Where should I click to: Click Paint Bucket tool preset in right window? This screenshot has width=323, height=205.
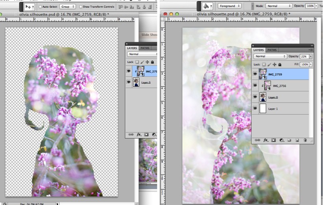click(x=207, y=6)
